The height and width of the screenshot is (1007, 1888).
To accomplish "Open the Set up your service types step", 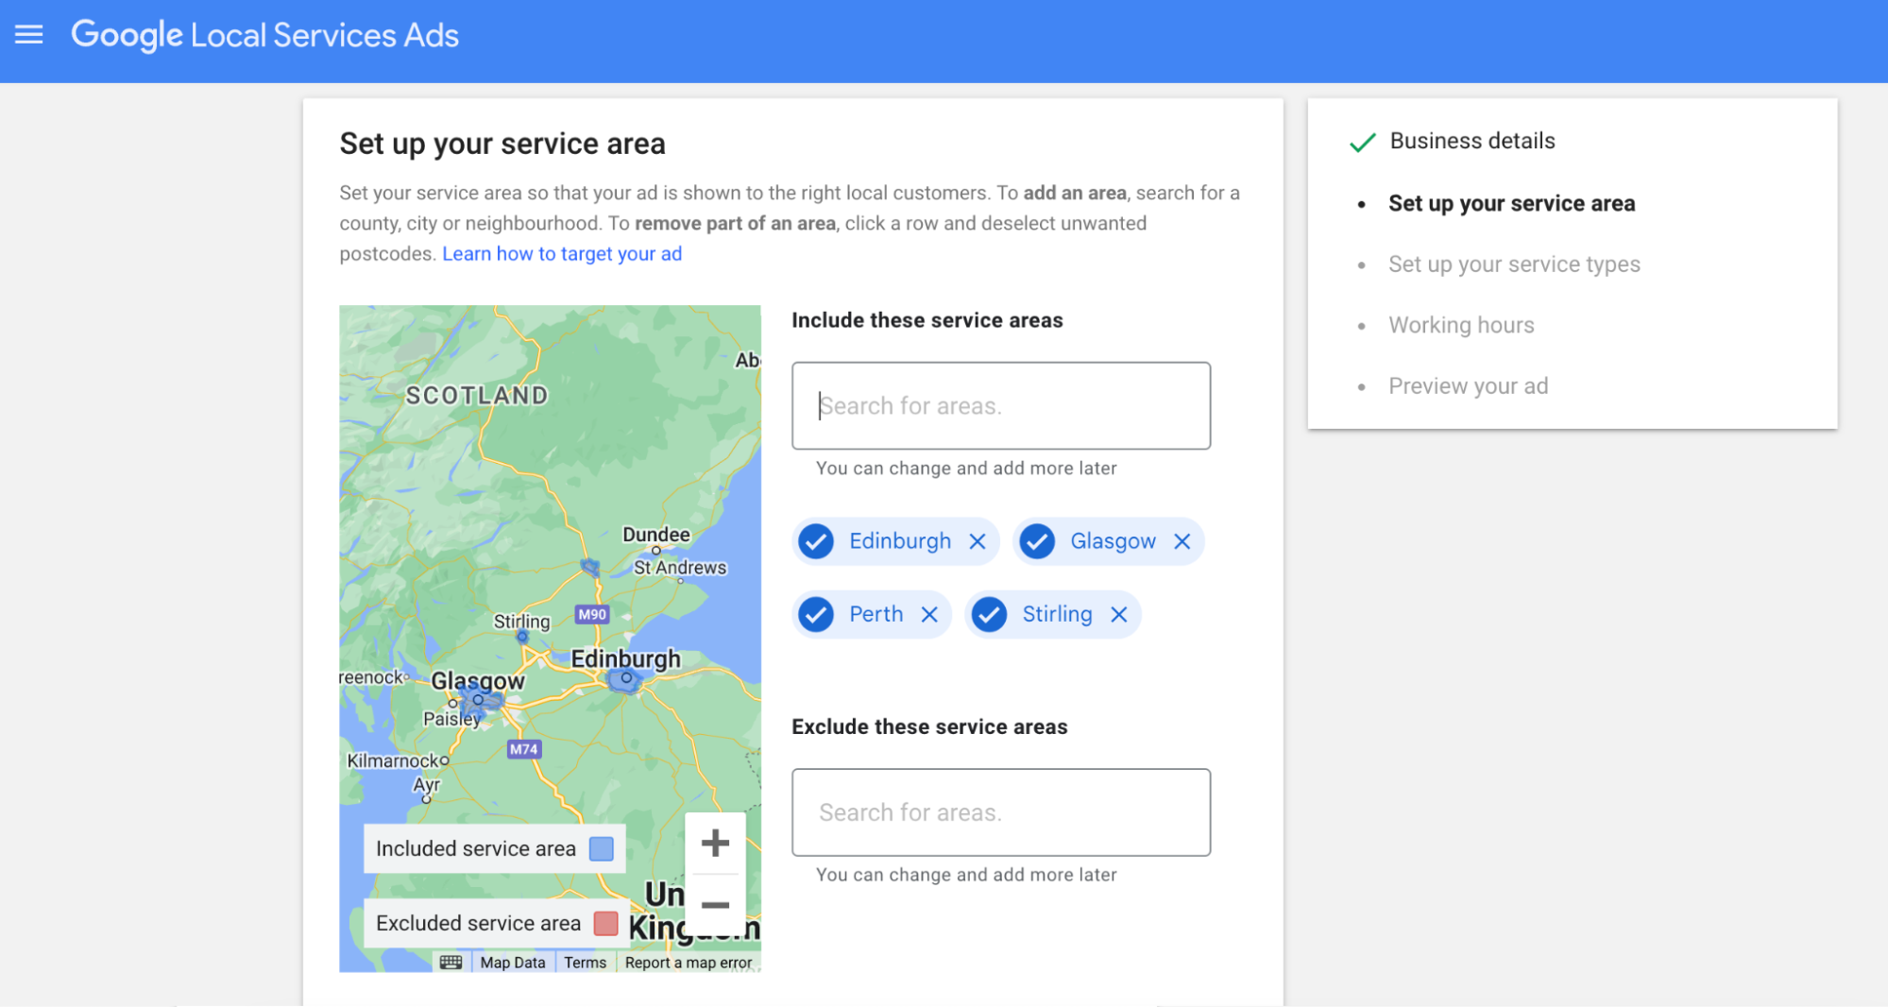I will [x=1513, y=265].
